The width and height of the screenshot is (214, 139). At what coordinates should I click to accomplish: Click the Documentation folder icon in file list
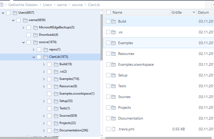pos(113,118)
